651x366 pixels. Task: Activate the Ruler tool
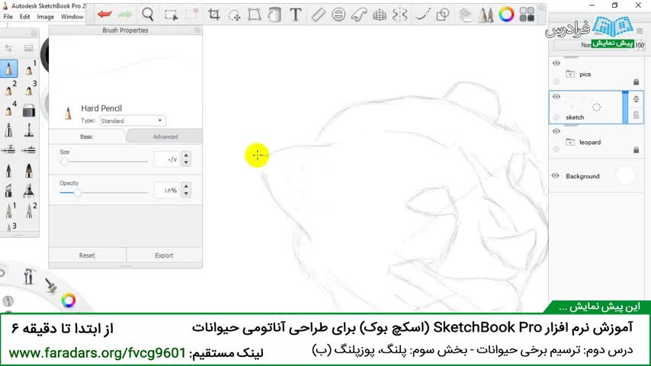[318, 15]
